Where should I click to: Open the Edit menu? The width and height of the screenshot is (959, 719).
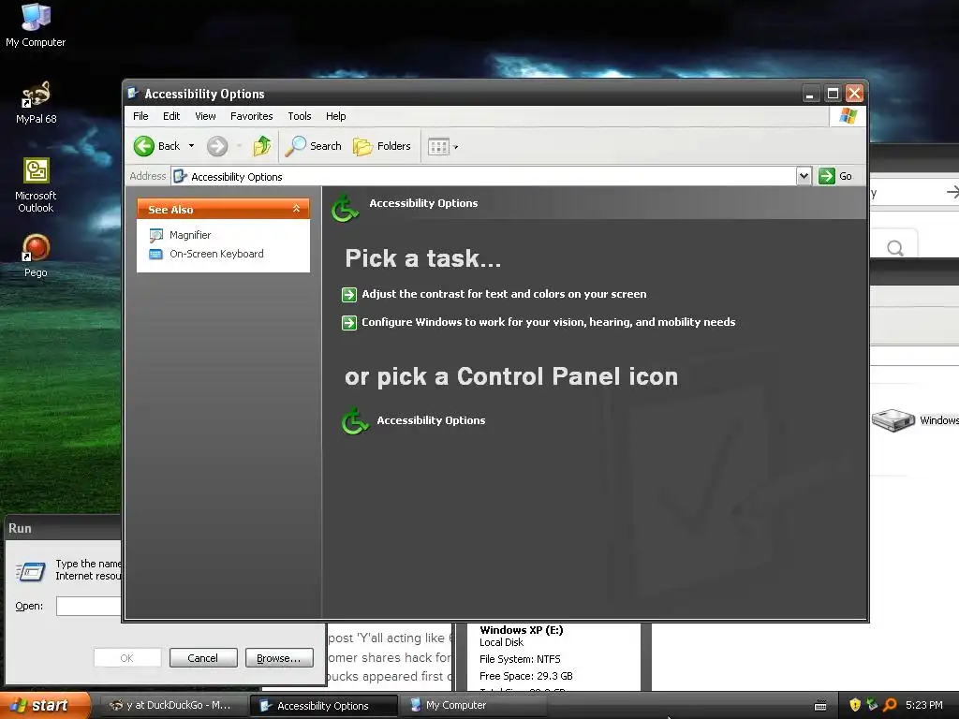click(171, 116)
